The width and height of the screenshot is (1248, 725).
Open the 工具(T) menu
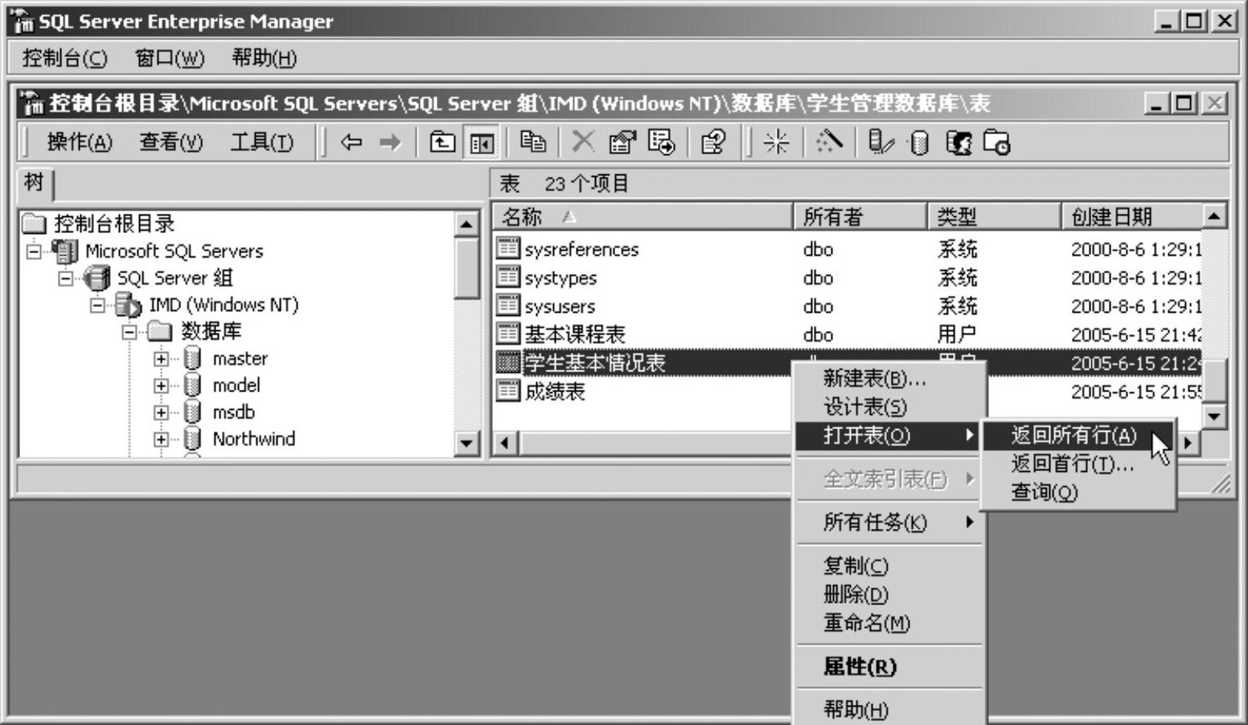[x=262, y=143]
